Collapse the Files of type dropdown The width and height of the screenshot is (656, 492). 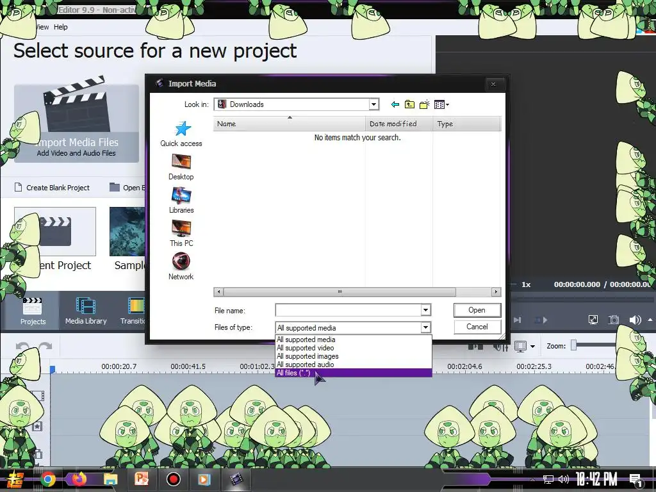point(425,327)
